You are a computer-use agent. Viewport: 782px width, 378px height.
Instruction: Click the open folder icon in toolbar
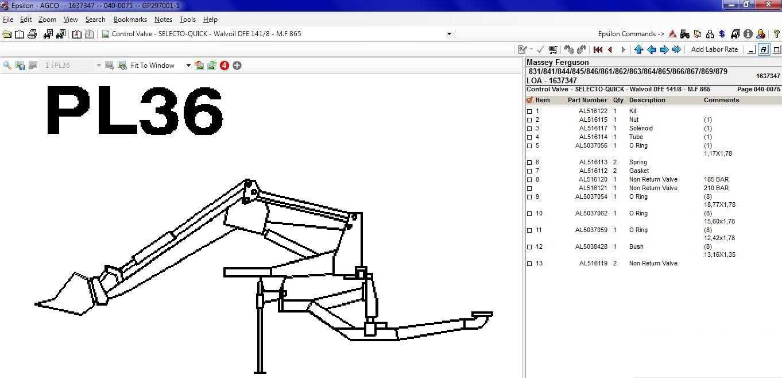(x=7, y=34)
